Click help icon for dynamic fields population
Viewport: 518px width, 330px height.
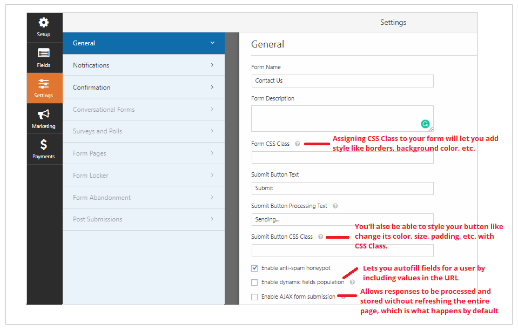pyautogui.click(x=352, y=282)
